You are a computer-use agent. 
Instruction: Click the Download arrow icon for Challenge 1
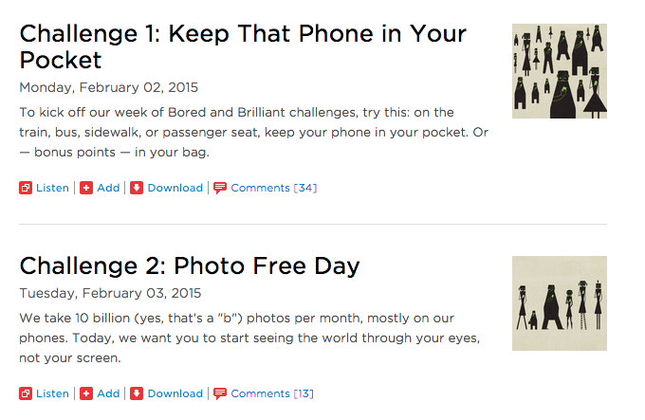(x=137, y=188)
